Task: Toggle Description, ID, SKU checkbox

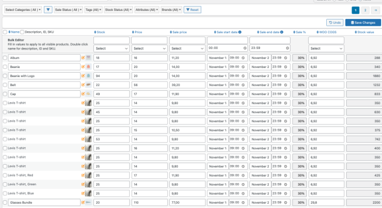Action: tap(22, 32)
